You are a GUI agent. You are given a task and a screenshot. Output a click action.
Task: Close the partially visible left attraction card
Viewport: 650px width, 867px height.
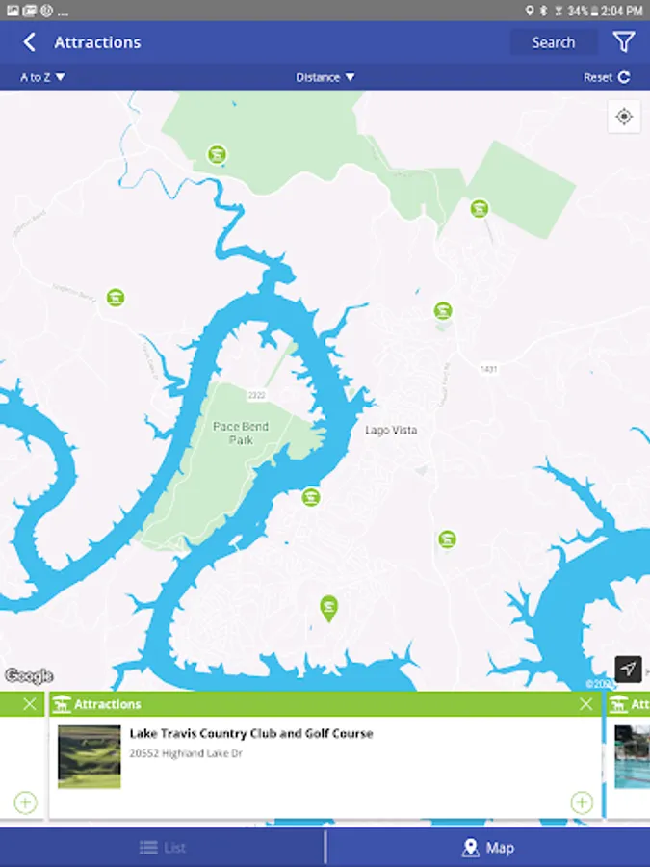tap(29, 704)
